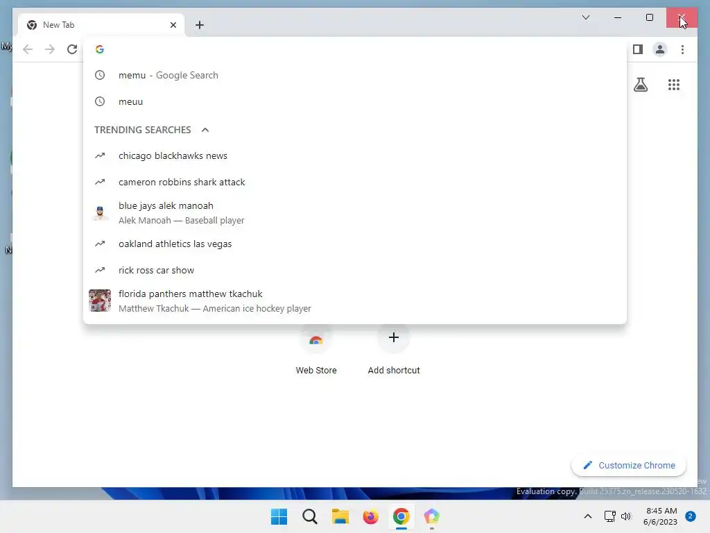Click the Google icon in address bar
Image resolution: width=710 pixels, height=533 pixels.
(100, 49)
